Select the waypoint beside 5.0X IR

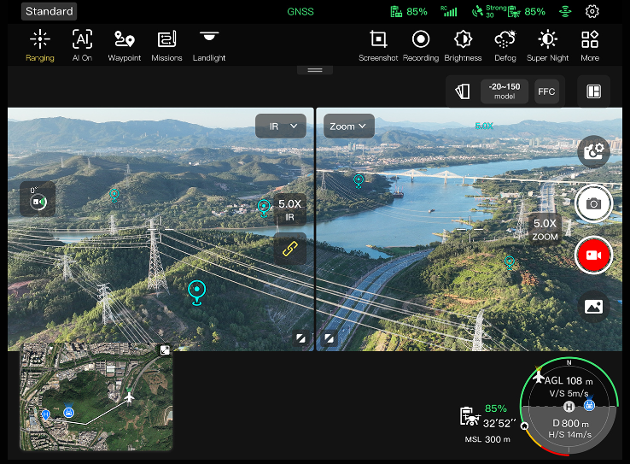[264, 209]
